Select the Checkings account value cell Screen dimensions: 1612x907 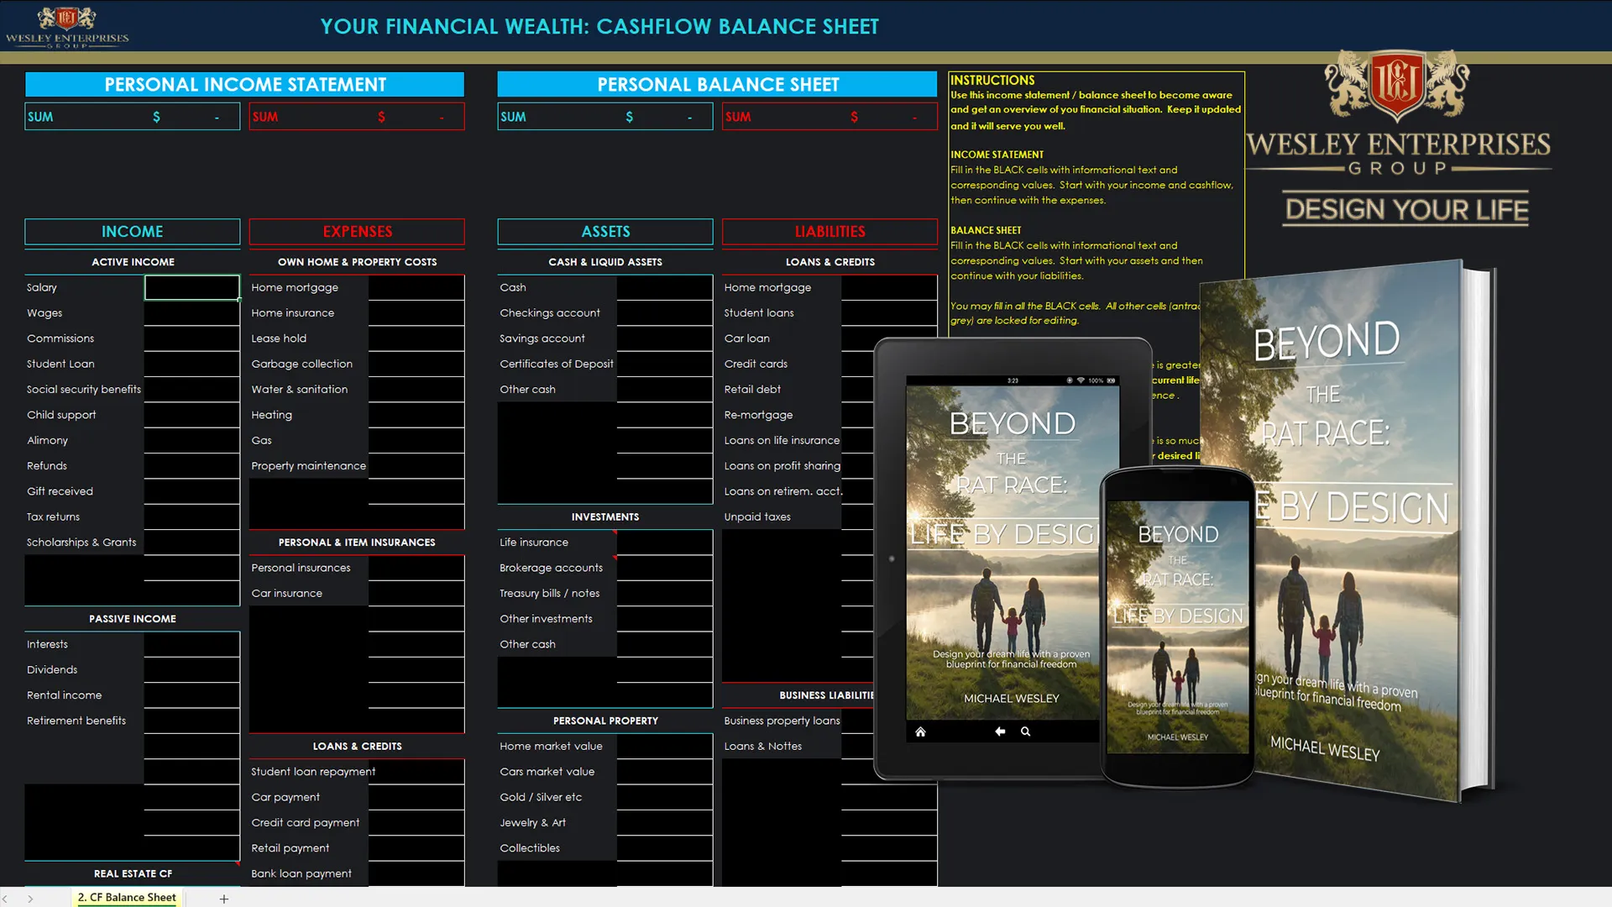pos(665,313)
